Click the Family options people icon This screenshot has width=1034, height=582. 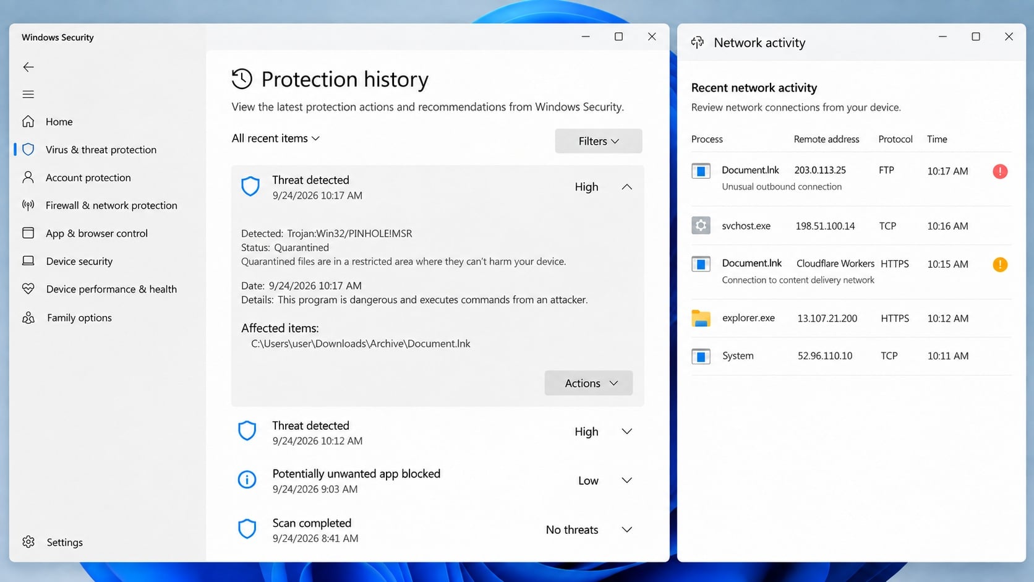point(28,317)
